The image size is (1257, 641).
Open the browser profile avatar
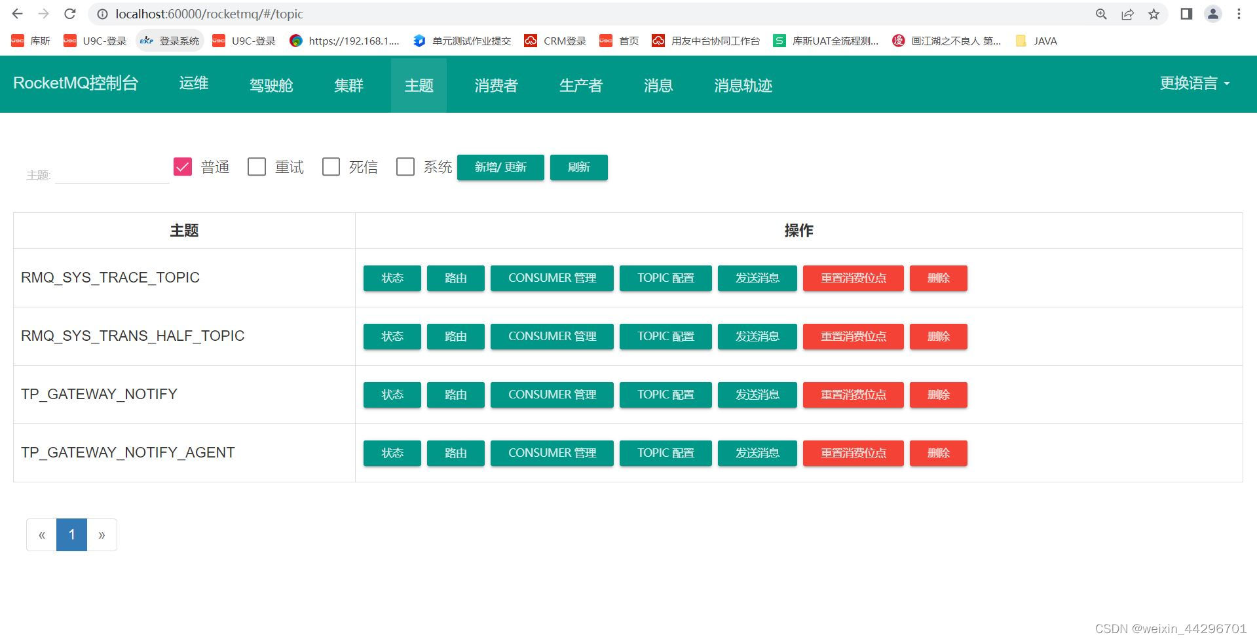tap(1213, 14)
